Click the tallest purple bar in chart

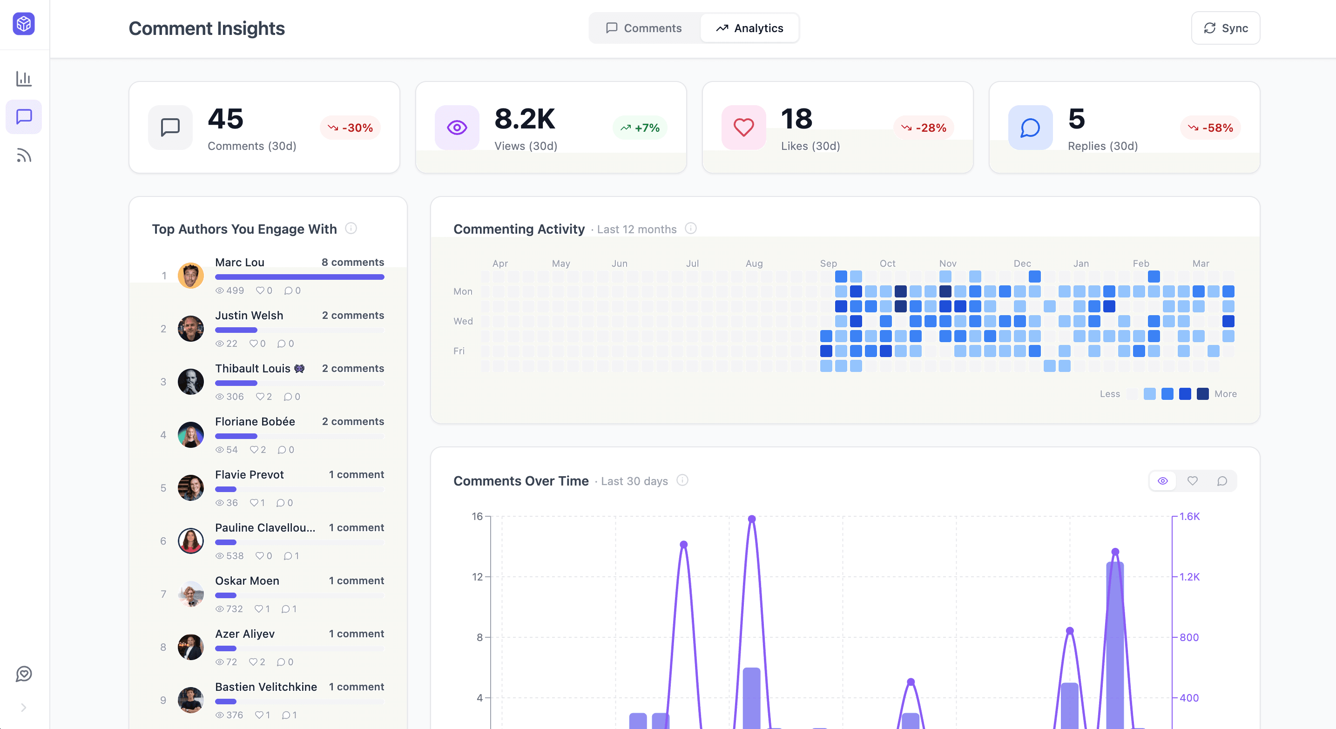[x=1115, y=645]
